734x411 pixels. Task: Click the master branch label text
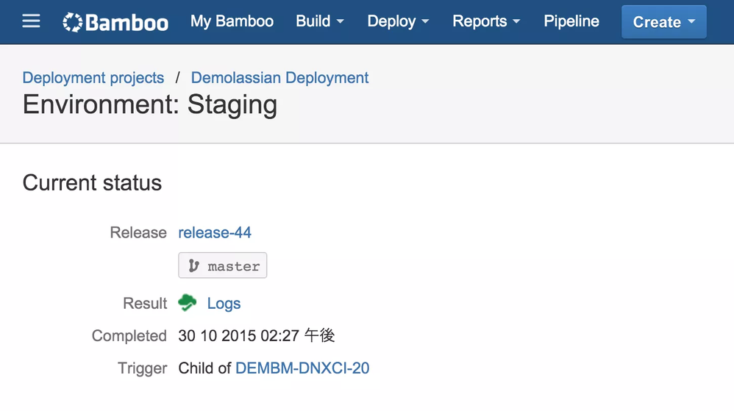point(233,266)
